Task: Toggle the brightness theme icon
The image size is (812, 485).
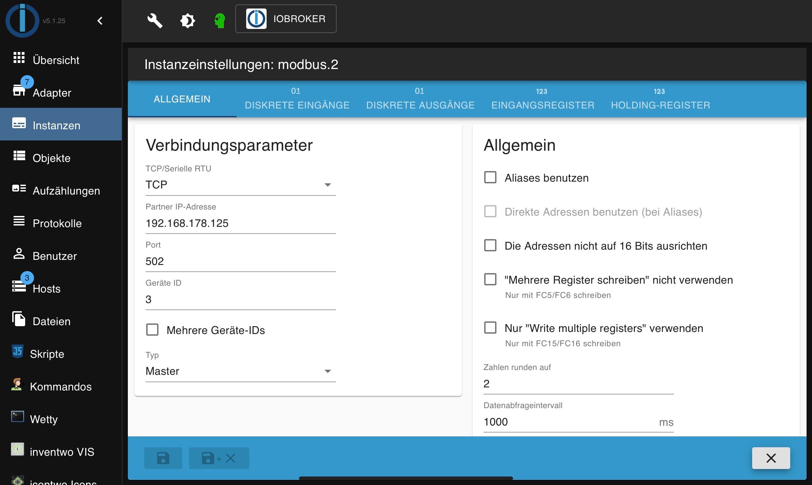Action: coord(187,20)
